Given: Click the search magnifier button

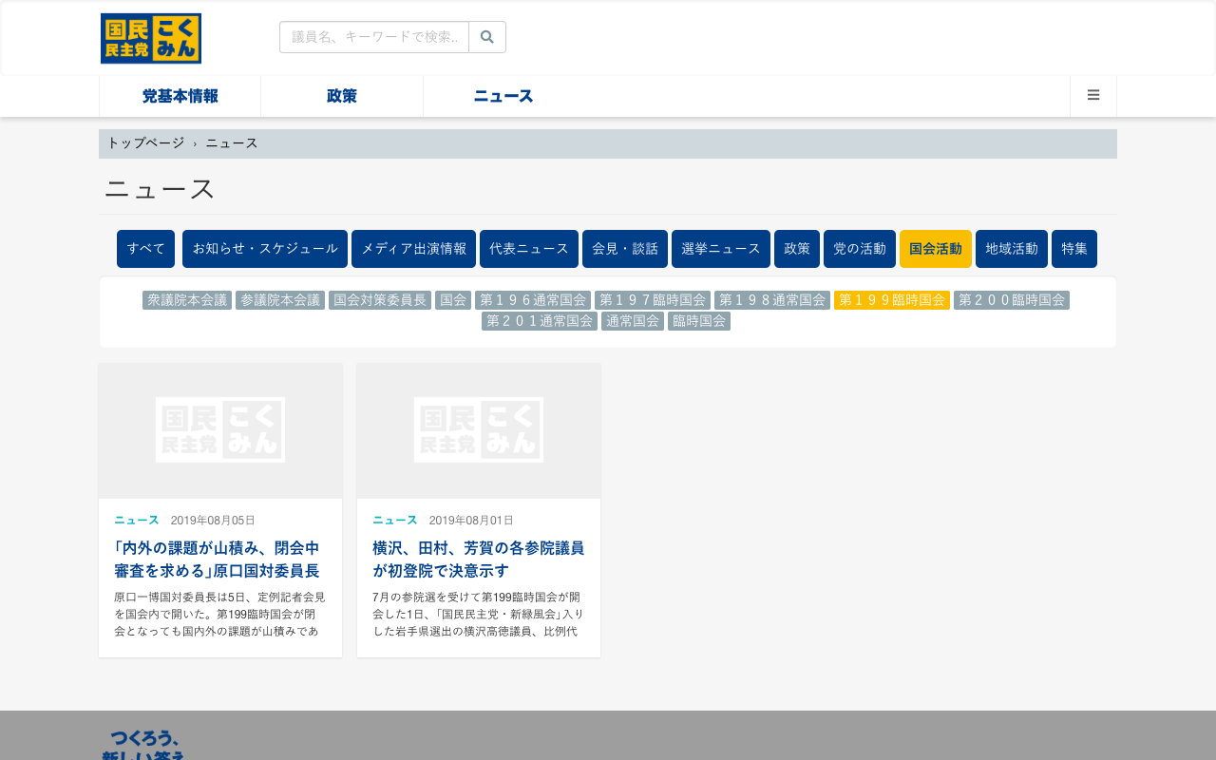Looking at the screenshot, I should (x=487, y=37).
